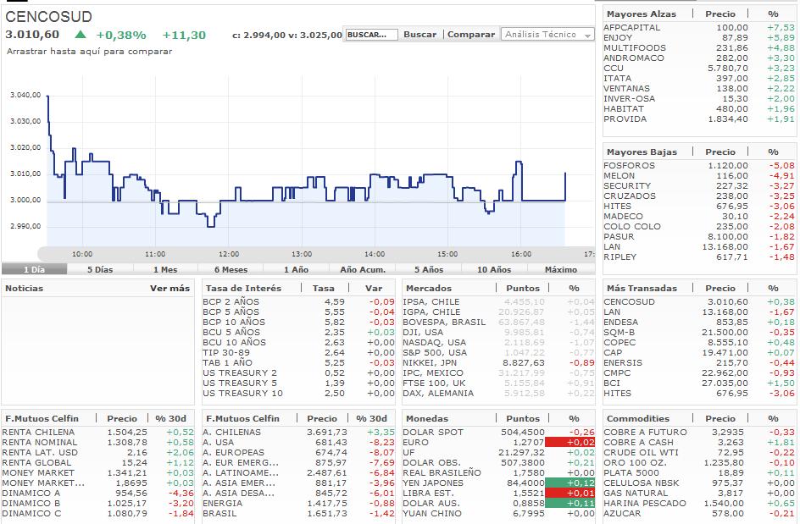The image size is (800, 524).
Task: Click BCI in Más Transadas
Action: tap(612, 383)
